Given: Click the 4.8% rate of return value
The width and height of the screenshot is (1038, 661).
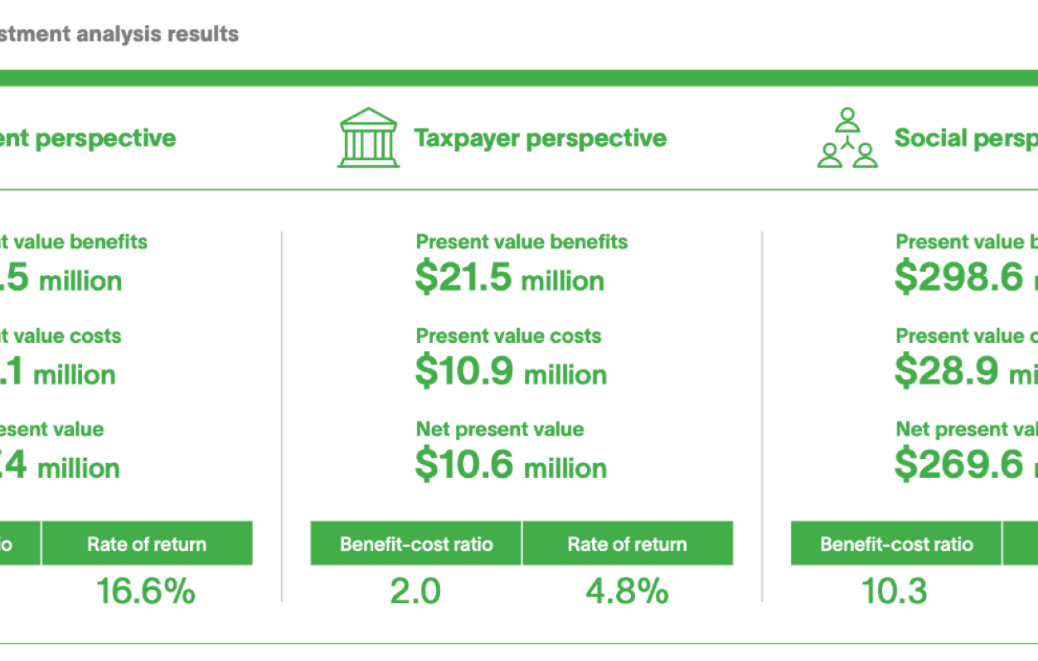Looking at the screenshot, I should pos(627,591).
